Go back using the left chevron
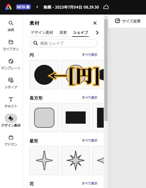The width and height of the screenshot is (146, 188). (x=37, y=7)
